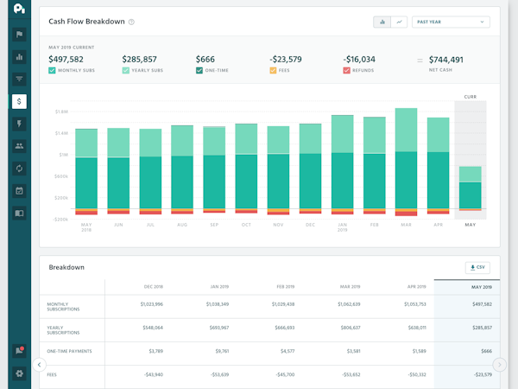The height and width of the screenshot is (389, 518).
Task: Toggle the Yearly Subs checkbox
Action: (x=125, y=71)
